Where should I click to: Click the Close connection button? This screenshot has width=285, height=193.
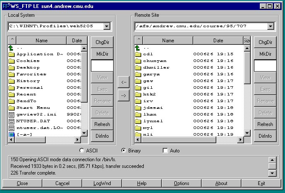pos(22,183)
